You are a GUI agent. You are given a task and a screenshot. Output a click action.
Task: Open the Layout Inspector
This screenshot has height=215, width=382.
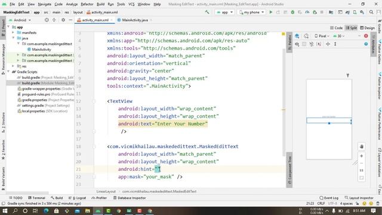pyautogui.click(x=359, y=198)
